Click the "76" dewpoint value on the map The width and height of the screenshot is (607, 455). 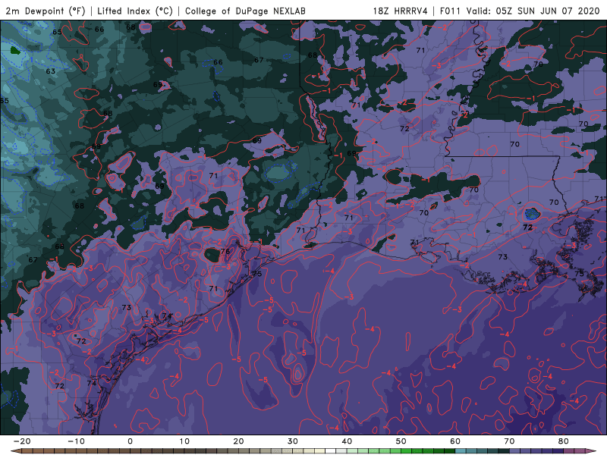point(225,252)
